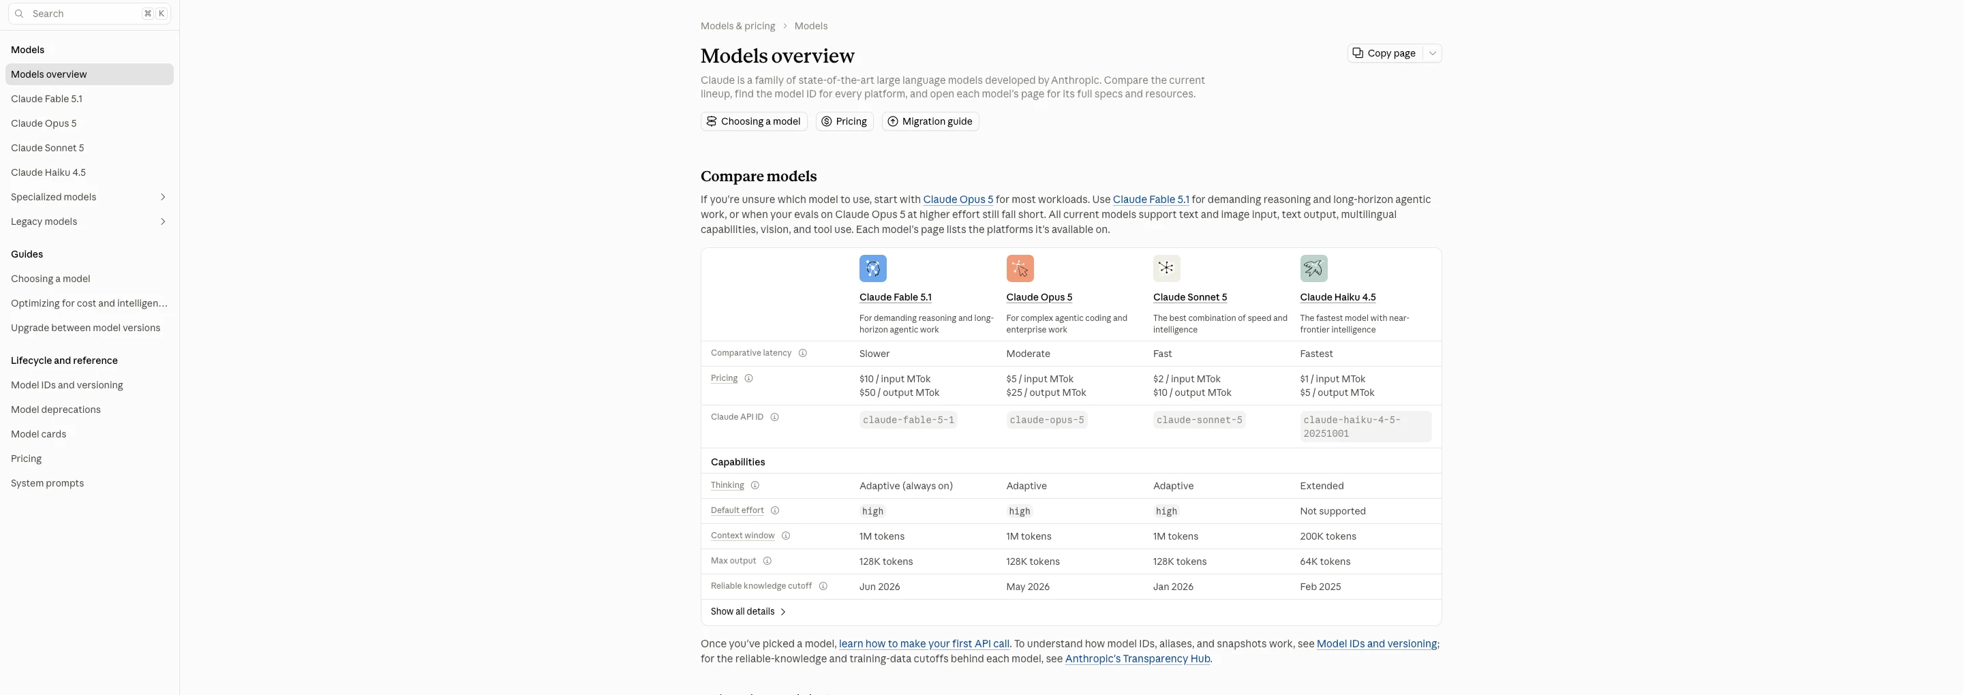Click info icon next to Comparative latency
Screen dimensions: 1963x695
(x=802, y=353)
